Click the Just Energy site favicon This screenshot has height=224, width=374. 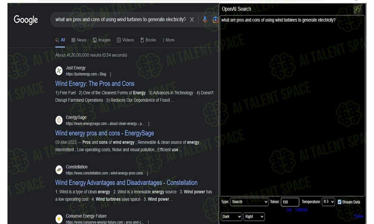[59, 71]
